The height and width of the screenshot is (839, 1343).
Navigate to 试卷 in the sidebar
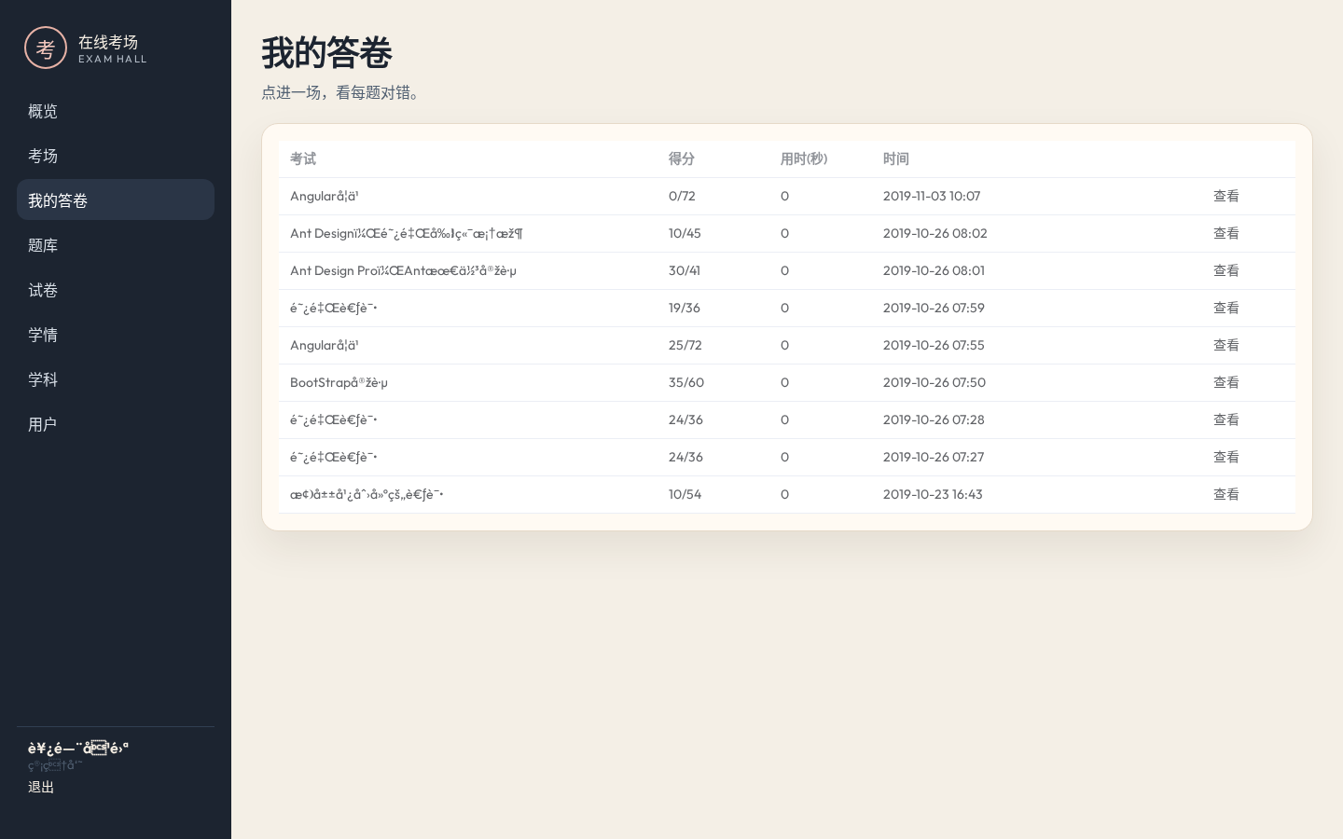click(116, 290)
